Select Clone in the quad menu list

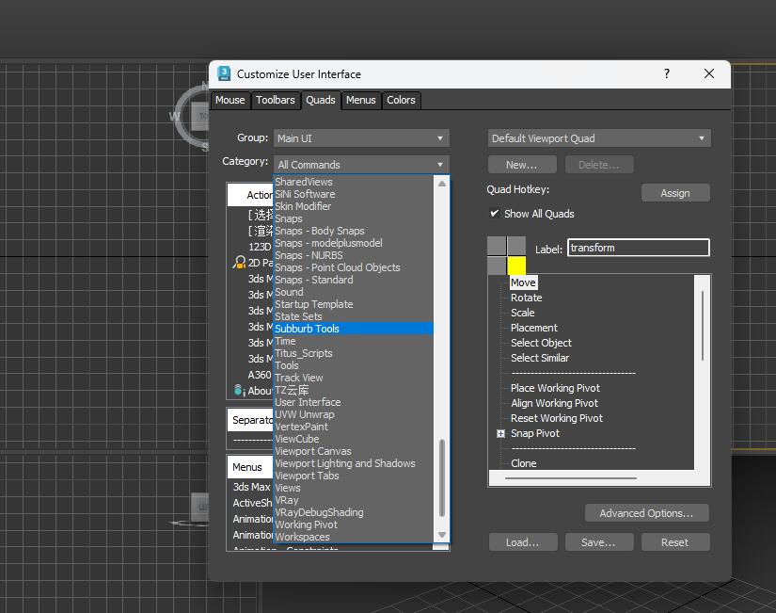524,463
